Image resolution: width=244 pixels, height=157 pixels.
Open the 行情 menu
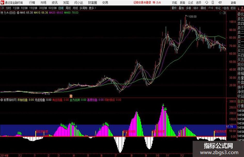(32, 3)
